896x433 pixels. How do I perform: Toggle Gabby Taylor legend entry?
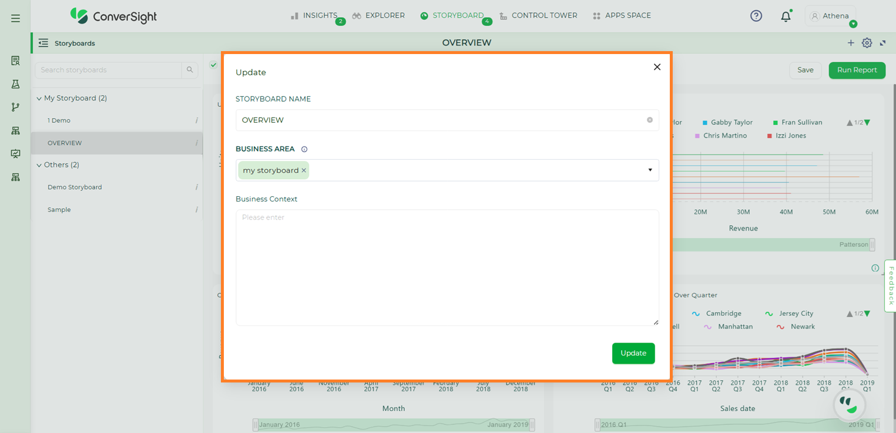click(x=727, y=122)
